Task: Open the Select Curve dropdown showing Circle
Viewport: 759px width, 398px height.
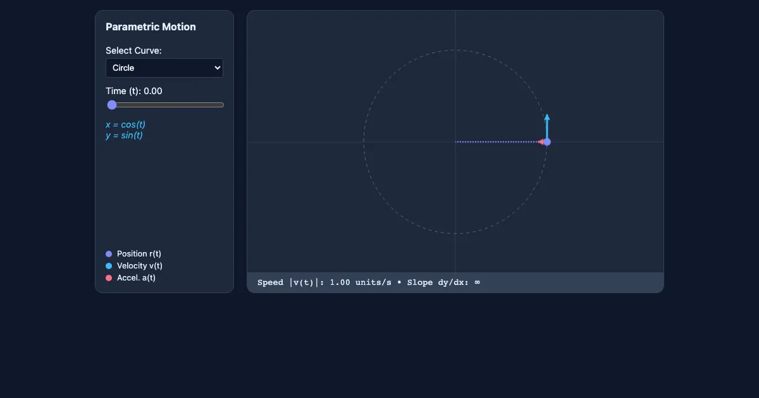Action: coord(164,68)
